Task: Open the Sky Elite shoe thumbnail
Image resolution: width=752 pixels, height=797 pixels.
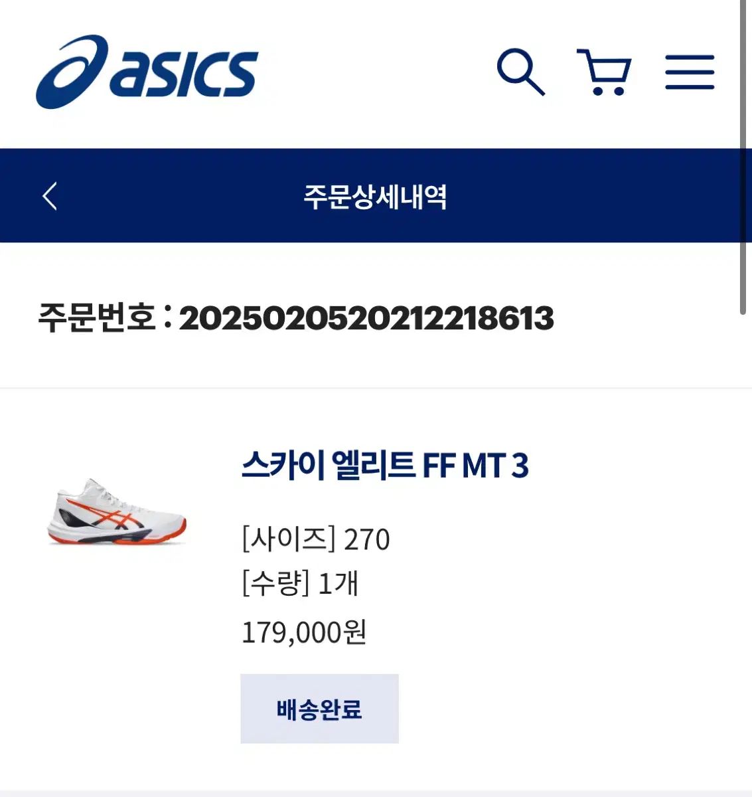Action: point(117,512)
